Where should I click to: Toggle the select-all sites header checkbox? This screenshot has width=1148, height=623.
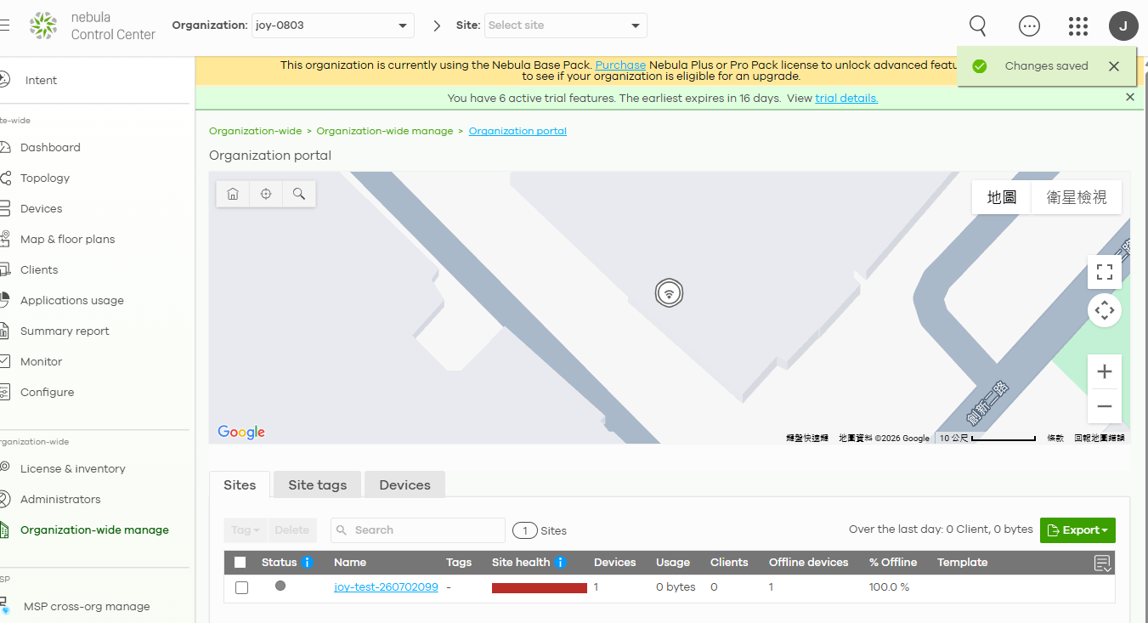[x=240, y=563]
